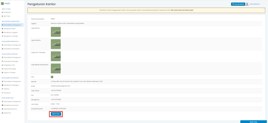The image size is (268, 123).
Task: Start a chat with Mulai Chat
Action: tap(253, 122)
